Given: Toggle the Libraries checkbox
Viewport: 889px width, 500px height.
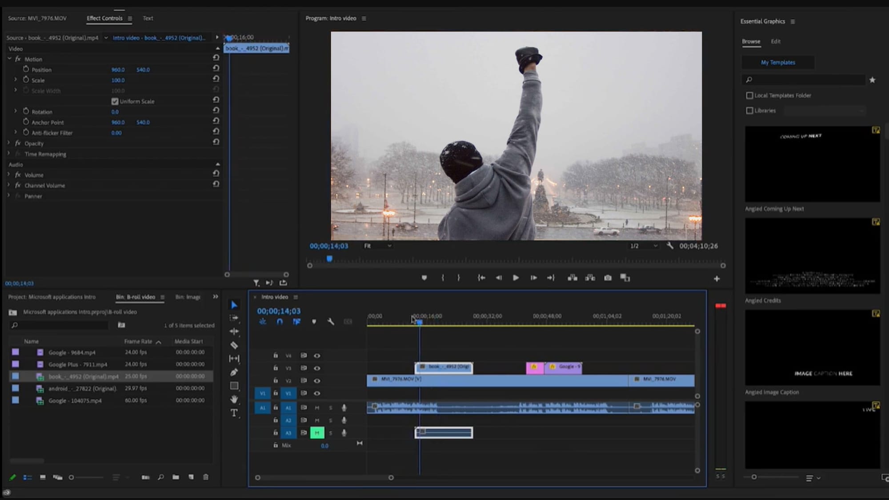Looking at the screenshot, I should tap(749, 111).
